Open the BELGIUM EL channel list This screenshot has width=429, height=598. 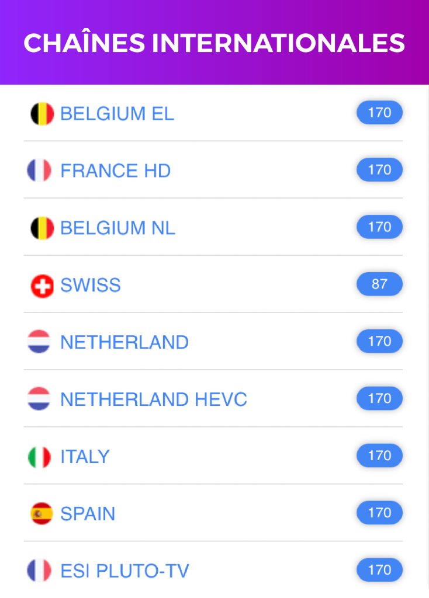coord(117,113)
